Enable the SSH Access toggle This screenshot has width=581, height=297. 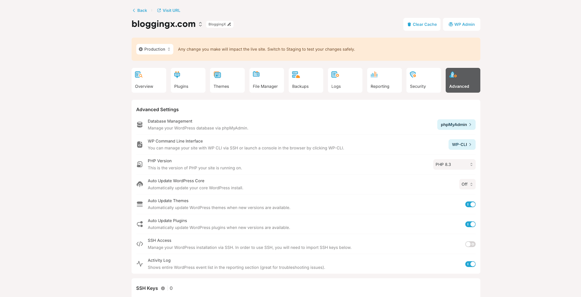point(470,244)
